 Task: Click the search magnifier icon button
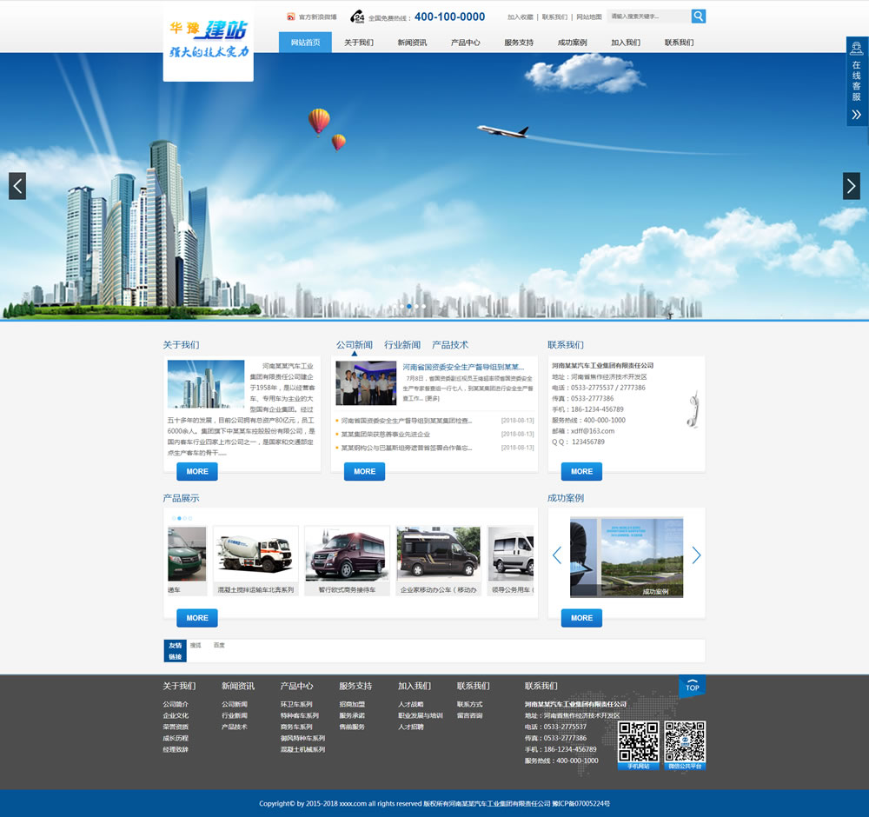pos(699,17)
